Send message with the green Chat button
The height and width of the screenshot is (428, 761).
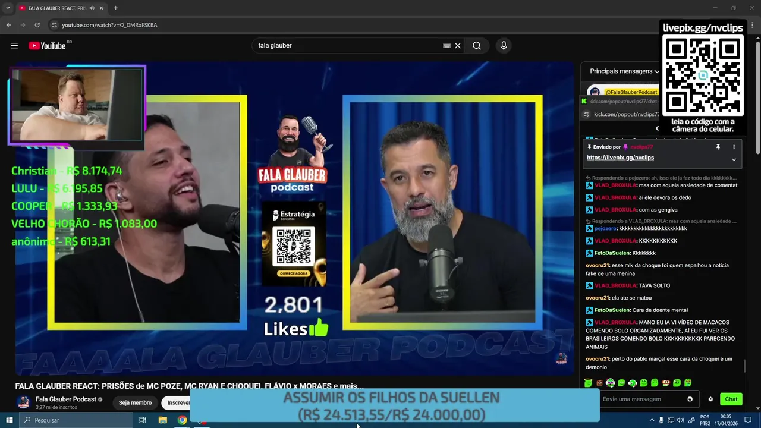pos(731,399)
